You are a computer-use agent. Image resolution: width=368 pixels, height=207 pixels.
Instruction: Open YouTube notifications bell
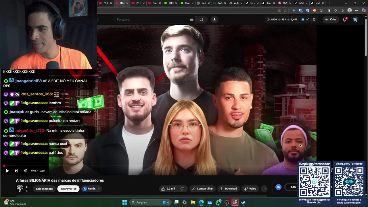point(344,20)
